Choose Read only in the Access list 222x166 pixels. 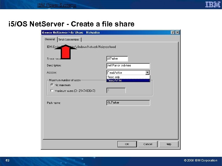click(x=128, y=77)
